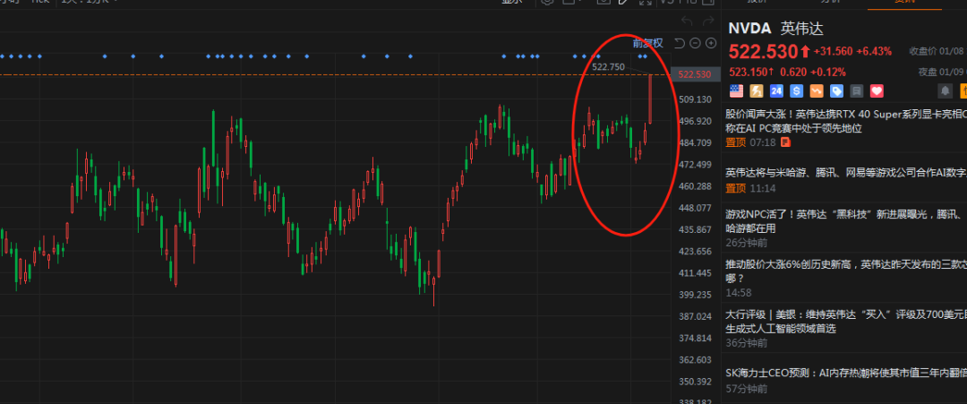Open the news SK海力士CEO预测：AI内存热潮
The height and width of the screenshot is (404, 967).
click(x=846, y=374)
